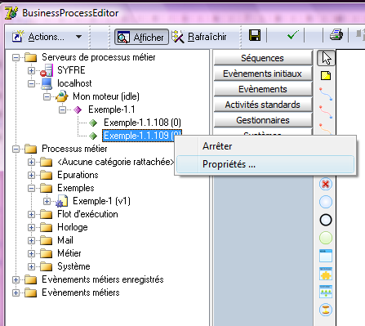
Task: Choose Arrêter from the context menu
Action: [x=265, y=146]
